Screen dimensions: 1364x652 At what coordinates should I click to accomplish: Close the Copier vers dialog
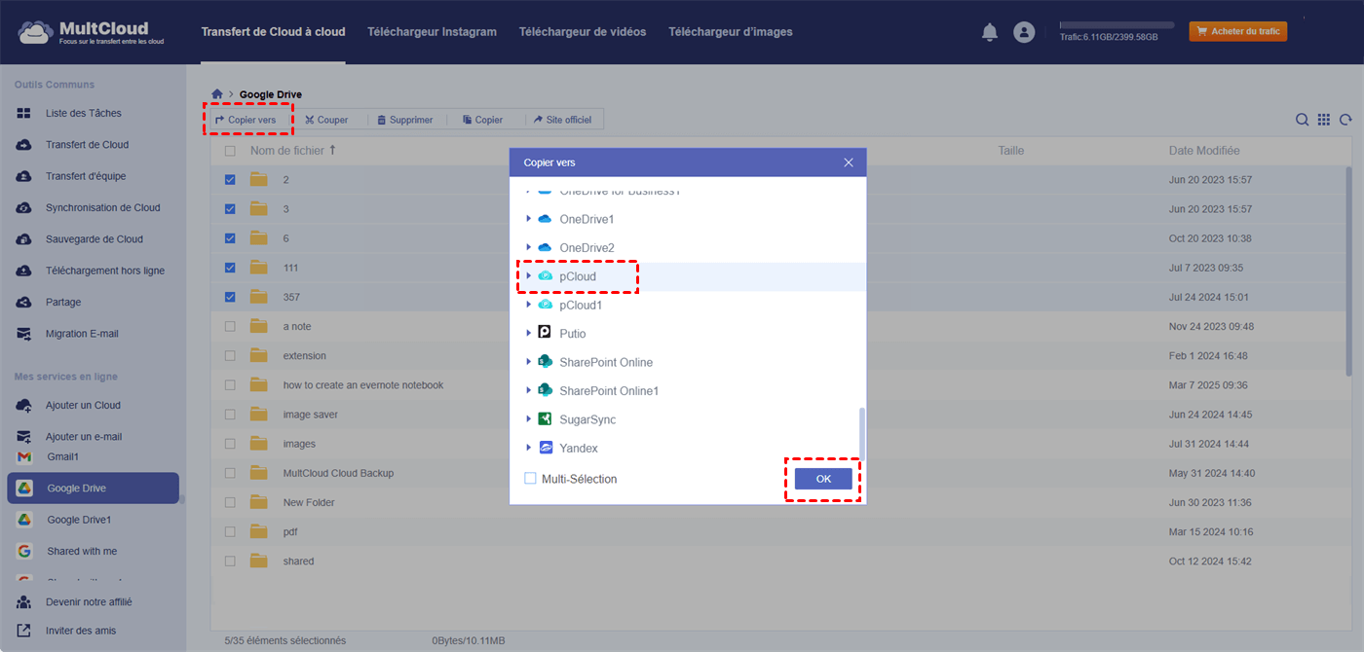point(849,163)
